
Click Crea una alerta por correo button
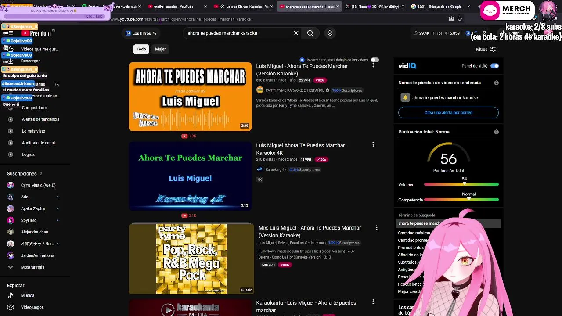tap(448, 112)
